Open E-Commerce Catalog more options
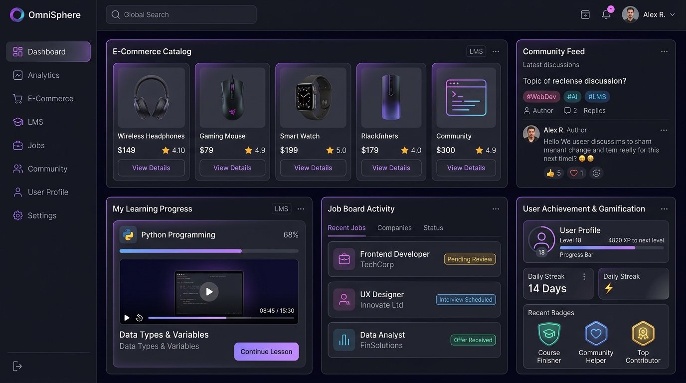The height and width of the screenshot is (383, 686). pyautogui.click(x=496, y=51)
